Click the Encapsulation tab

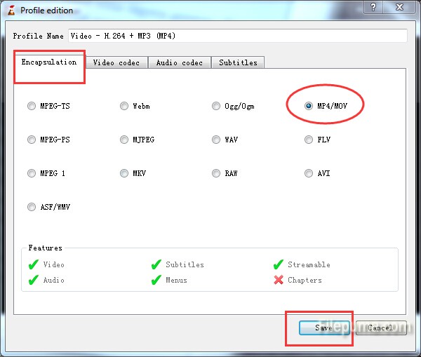click(49, 62)
